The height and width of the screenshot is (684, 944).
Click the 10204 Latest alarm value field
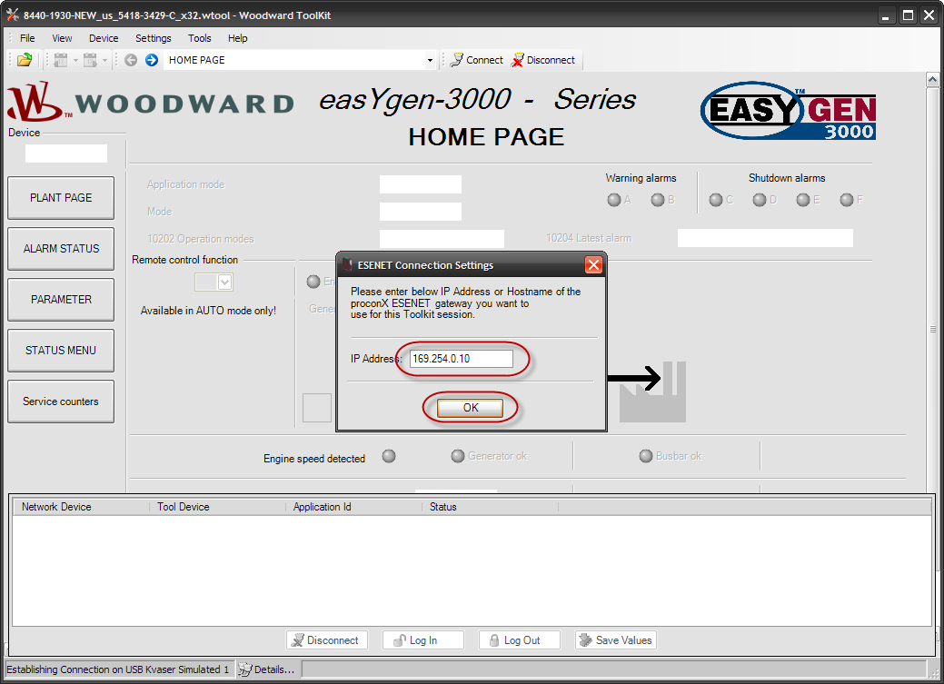765,238
